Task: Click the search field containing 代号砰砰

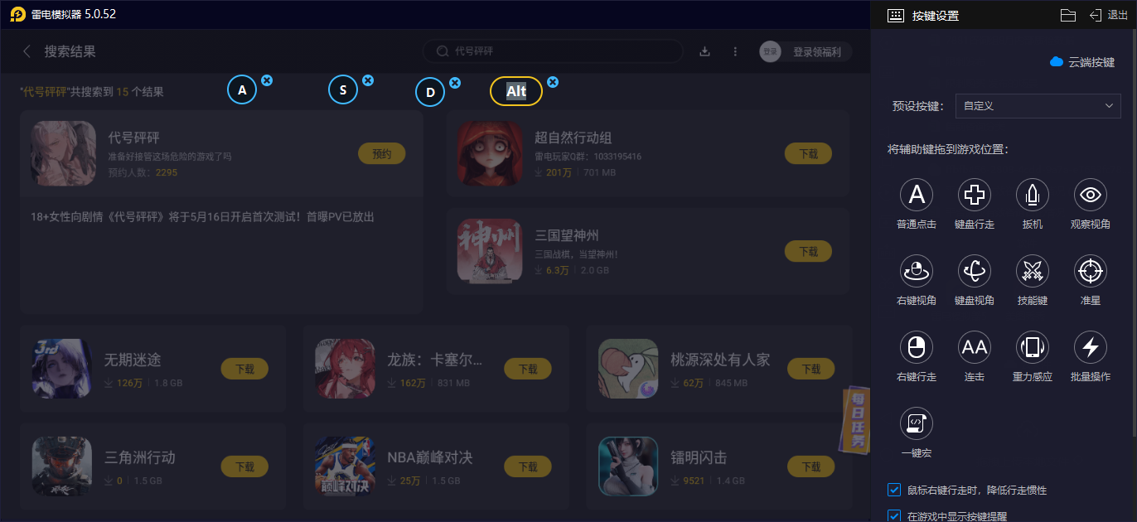Action: pyautogui.click(x=553, y=51)
